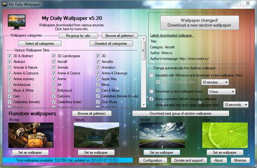
Task: Click the Food lime thumbnail
Action: [x=225, y=135]
